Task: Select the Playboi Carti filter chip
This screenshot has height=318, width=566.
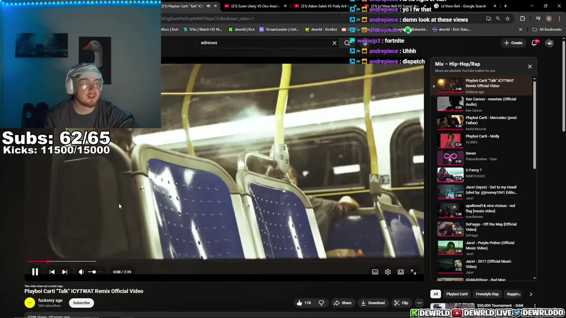Action: tap(457, 294)
